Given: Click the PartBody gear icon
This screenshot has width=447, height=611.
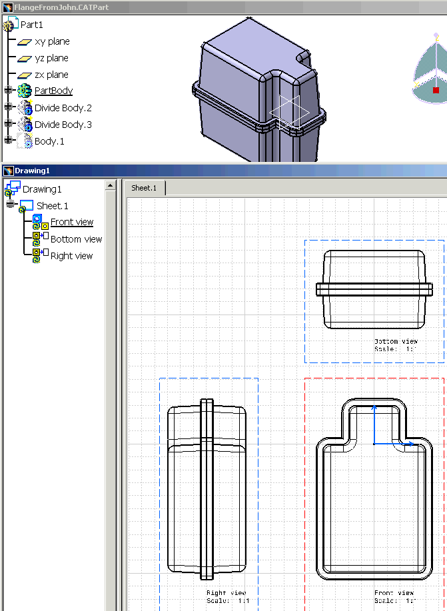Looking at the screenshot, I should (x=25, y=91).
